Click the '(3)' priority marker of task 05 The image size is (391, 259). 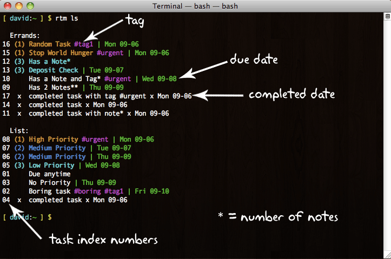(19, 165)
